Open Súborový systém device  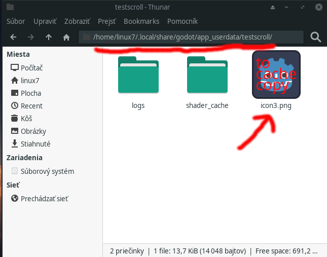click(x=47, y=171)
